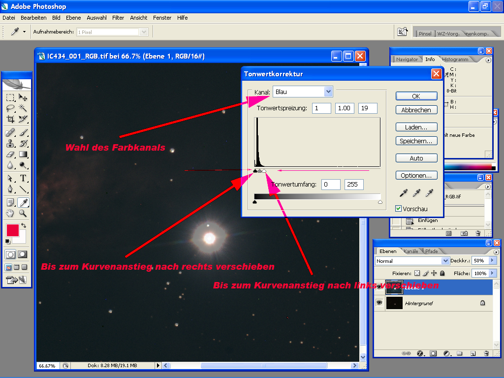Open the Kanal dropdown showing Blau
Screen dimensions: 504x378
328,92
